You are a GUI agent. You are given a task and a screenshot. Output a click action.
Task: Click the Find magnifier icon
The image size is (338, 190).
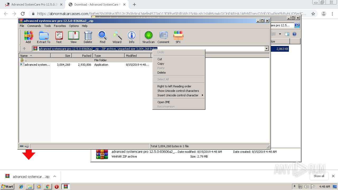(102, 37)
